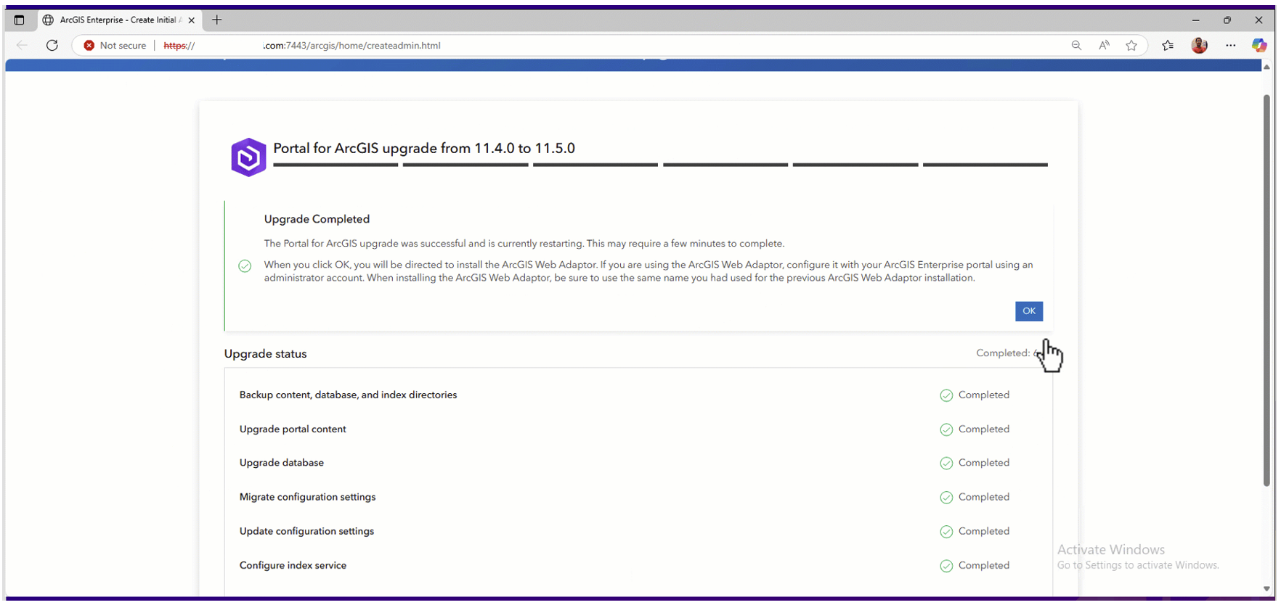Select the ArcGIS Enterprise - Create Initial tab
This screenshot has width=1281, height=605.
point(120,20)
